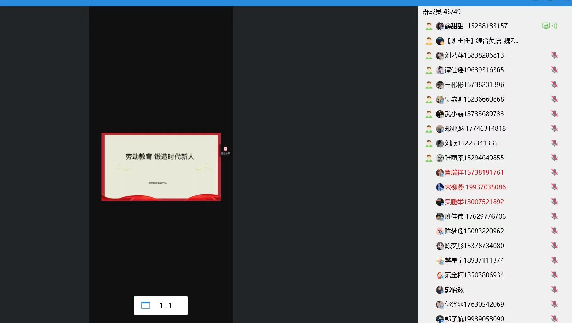Click the speaking sound icon for 薛甜甜
The height and width of the screenshot is (323, 572).
click(x=555, y=26)
